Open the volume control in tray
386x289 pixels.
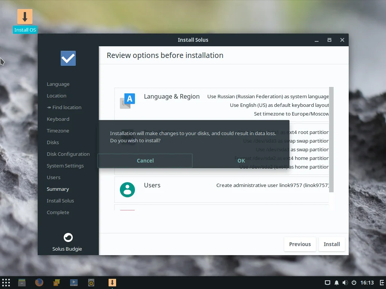coord(345,283)
